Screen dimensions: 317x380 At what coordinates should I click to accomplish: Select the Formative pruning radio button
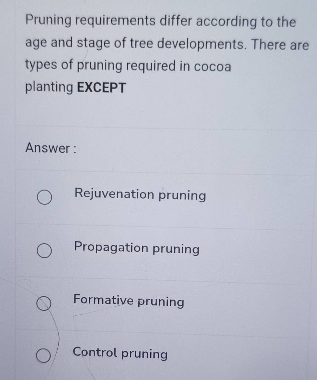(x=43, y=303)
